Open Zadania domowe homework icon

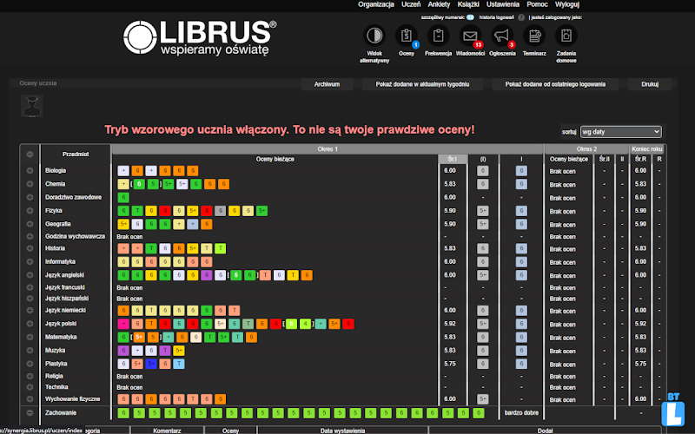click(566, 36)
